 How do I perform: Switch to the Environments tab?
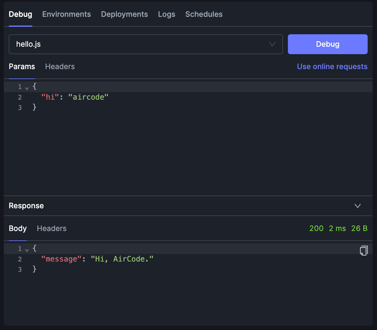pyautogui.click(x=67, y=14)
